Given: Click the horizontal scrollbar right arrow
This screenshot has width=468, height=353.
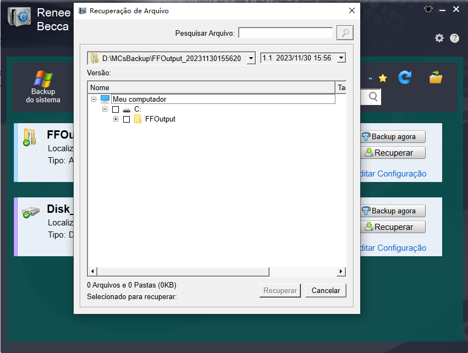Looking at the screenshot, I should [341, 272].
